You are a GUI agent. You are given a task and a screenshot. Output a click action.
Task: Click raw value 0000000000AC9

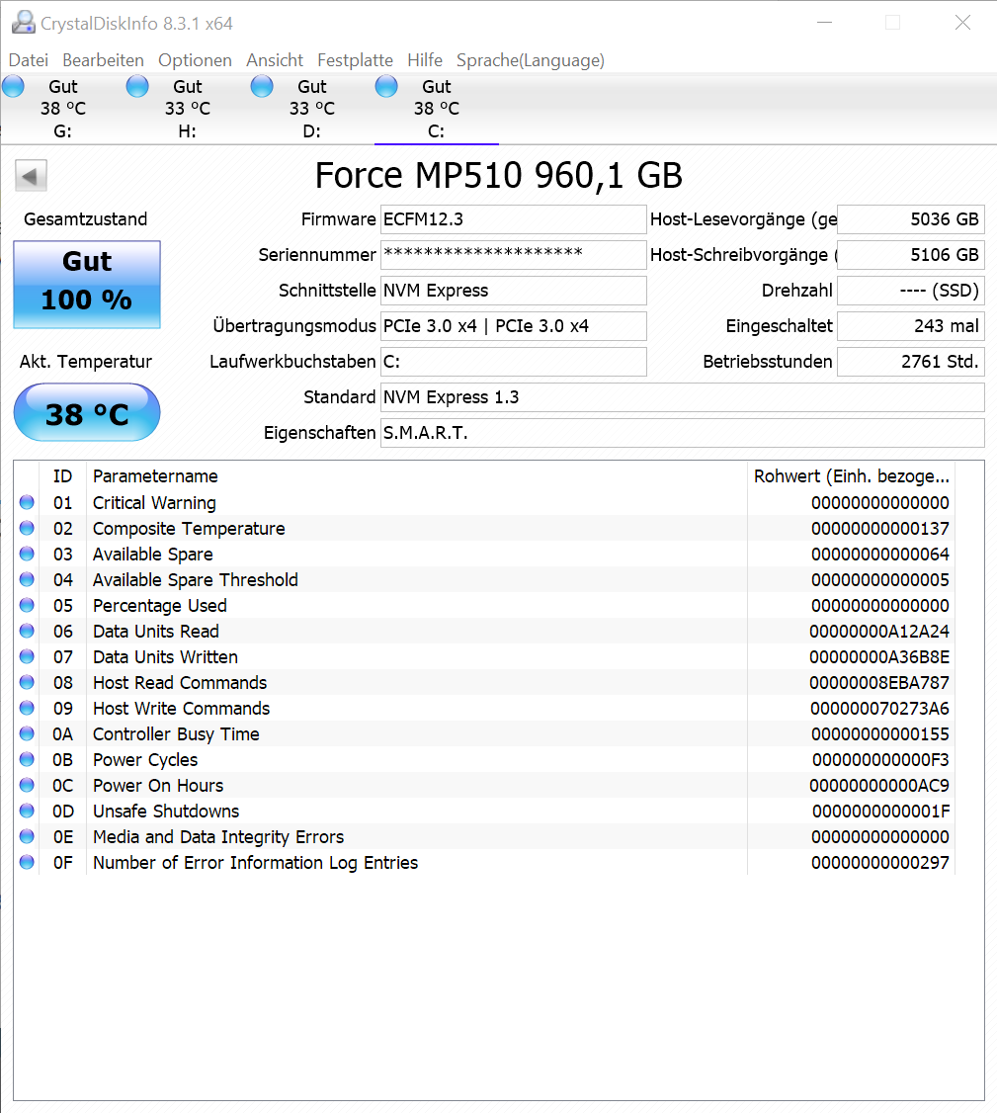(x=879, y=785)
